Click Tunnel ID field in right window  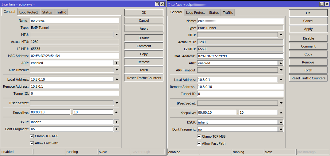(240, 94)
